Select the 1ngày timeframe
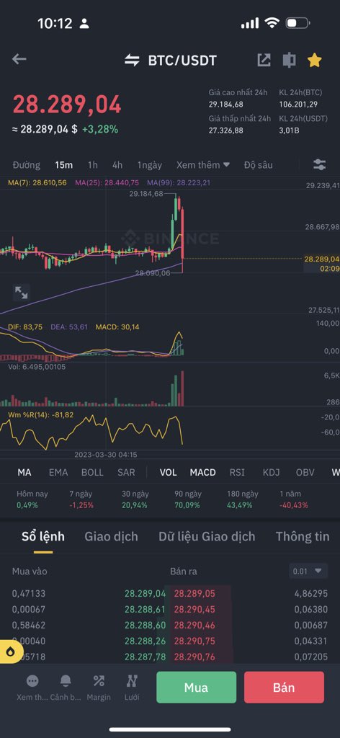This screenshot has height=738, width=340. tap(150, 165)
